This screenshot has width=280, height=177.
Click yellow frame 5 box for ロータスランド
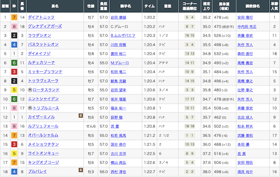[x=14, y=90]
